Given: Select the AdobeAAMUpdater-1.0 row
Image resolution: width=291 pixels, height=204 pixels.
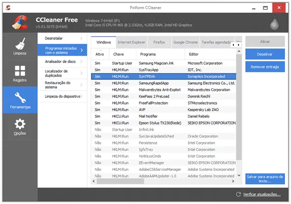Looking at the screenshot, I should coord(164,176).
